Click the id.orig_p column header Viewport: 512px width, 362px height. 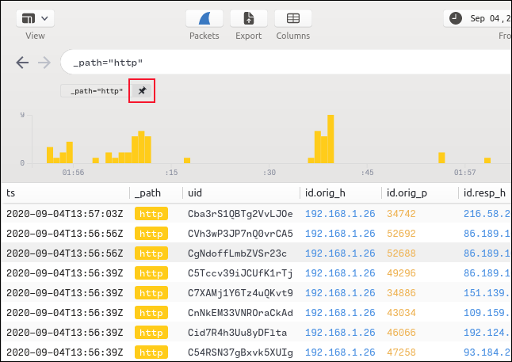click(x=407, y=193)
